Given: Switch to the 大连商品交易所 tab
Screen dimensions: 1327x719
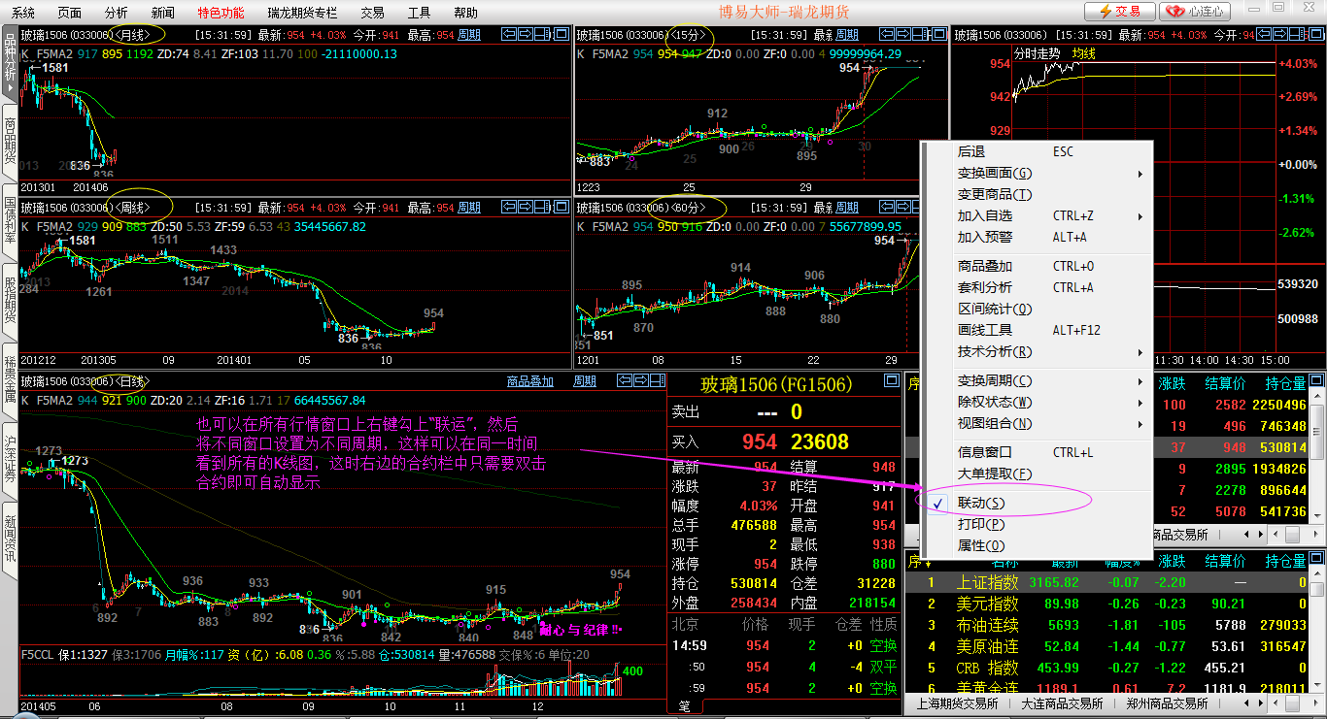Looking at the screenshot, I should 1062,703.
